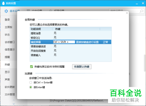Viewport: 146px width, 106px height.
Task: Open 会话窗口 in the sidebar
Action: [10, 42]
